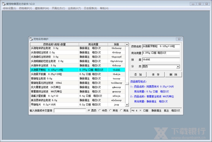This screenshot has height=142, width=212.
Task: Click the 0.4g 口服 每日2次 dosage cell
Action: (93, 96)
